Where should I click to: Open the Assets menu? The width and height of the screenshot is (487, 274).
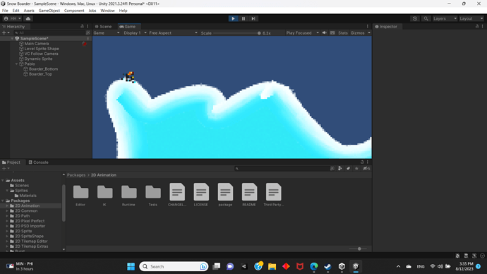point(29,11)
